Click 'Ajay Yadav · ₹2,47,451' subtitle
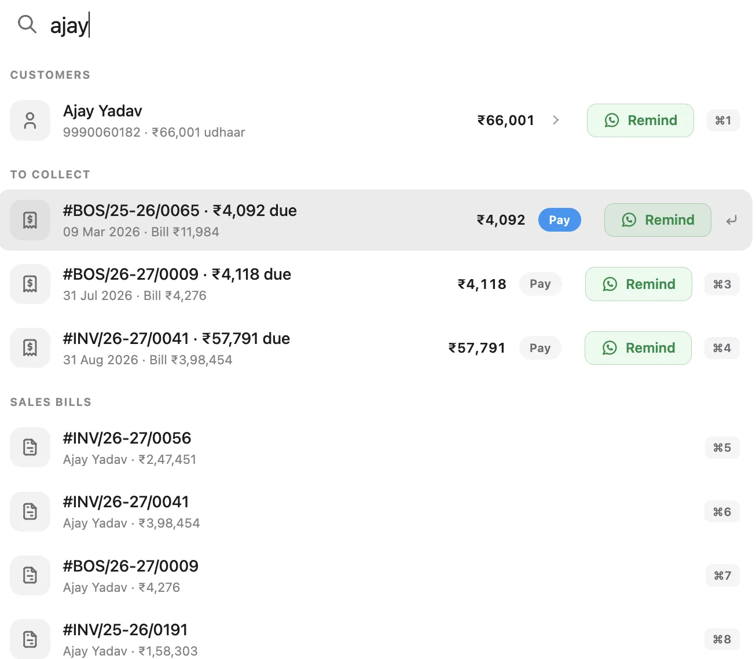This screenshot has width=756, height=659. 130,460
